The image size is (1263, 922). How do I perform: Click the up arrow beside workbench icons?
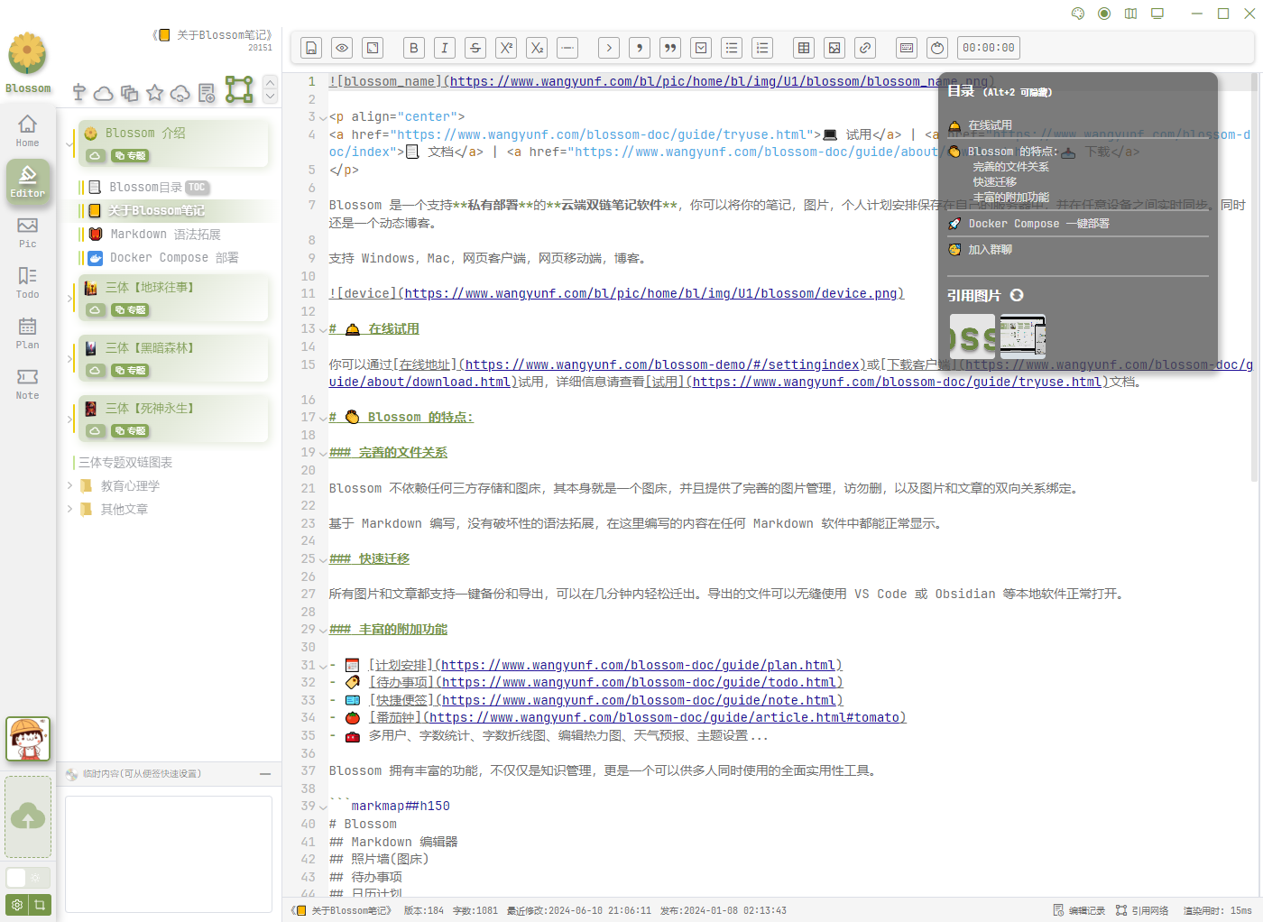270,82
